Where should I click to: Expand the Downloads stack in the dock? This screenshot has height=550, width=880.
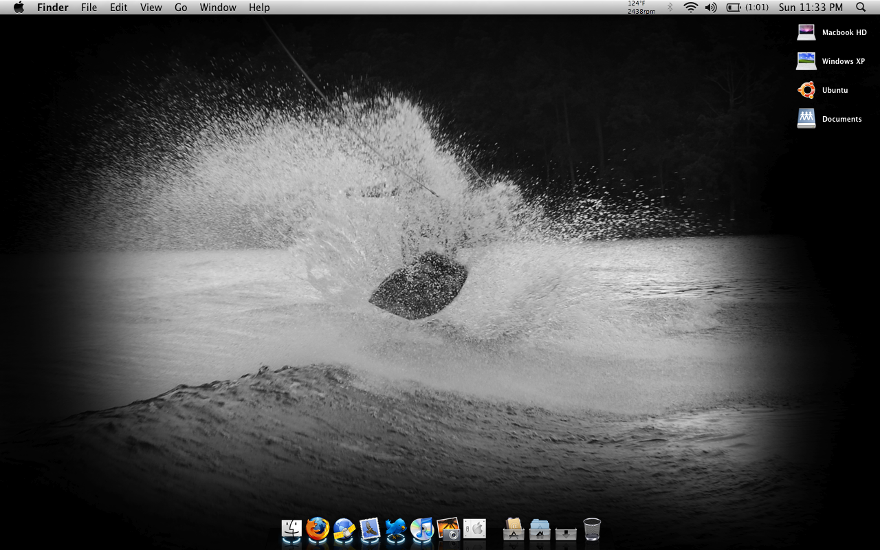(x=565, y=529)
